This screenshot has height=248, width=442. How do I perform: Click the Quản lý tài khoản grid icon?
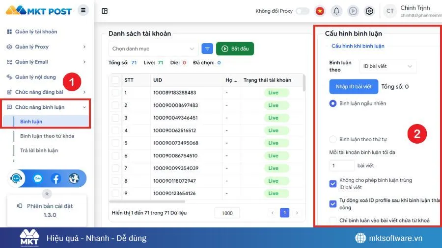tap(9, 31)
